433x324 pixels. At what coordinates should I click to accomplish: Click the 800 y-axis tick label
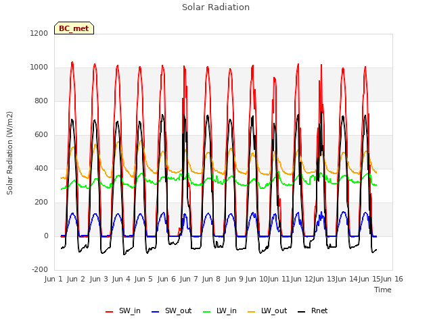41,101
